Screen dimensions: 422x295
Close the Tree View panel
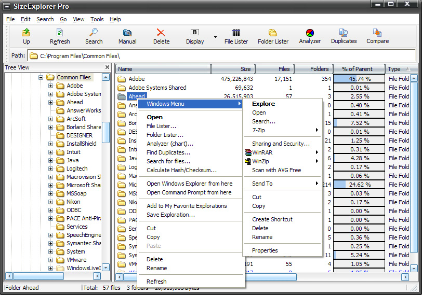(108, 67)
